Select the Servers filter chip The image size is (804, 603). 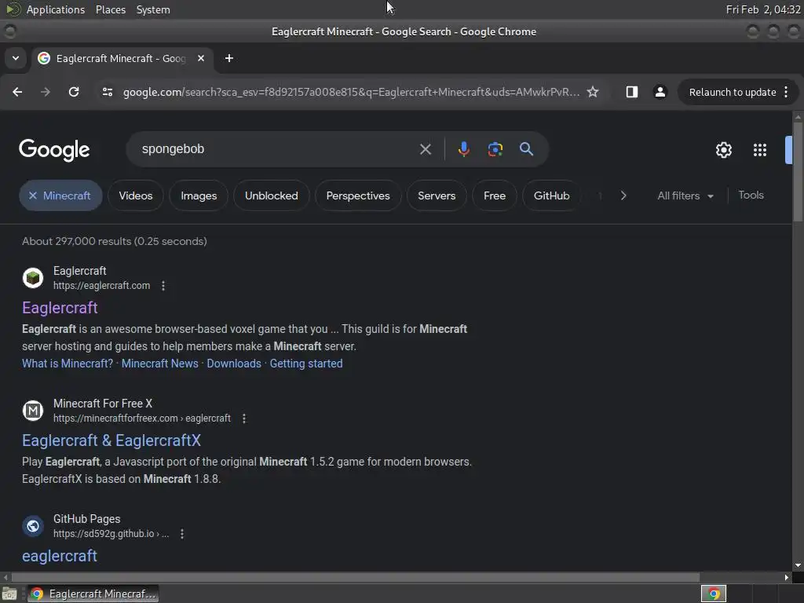437,196
